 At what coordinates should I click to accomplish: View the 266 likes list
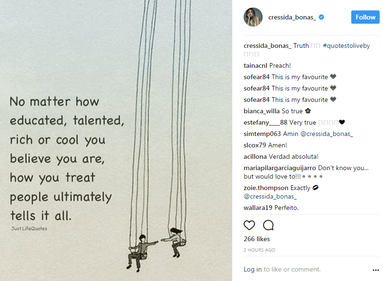[256, 239]
